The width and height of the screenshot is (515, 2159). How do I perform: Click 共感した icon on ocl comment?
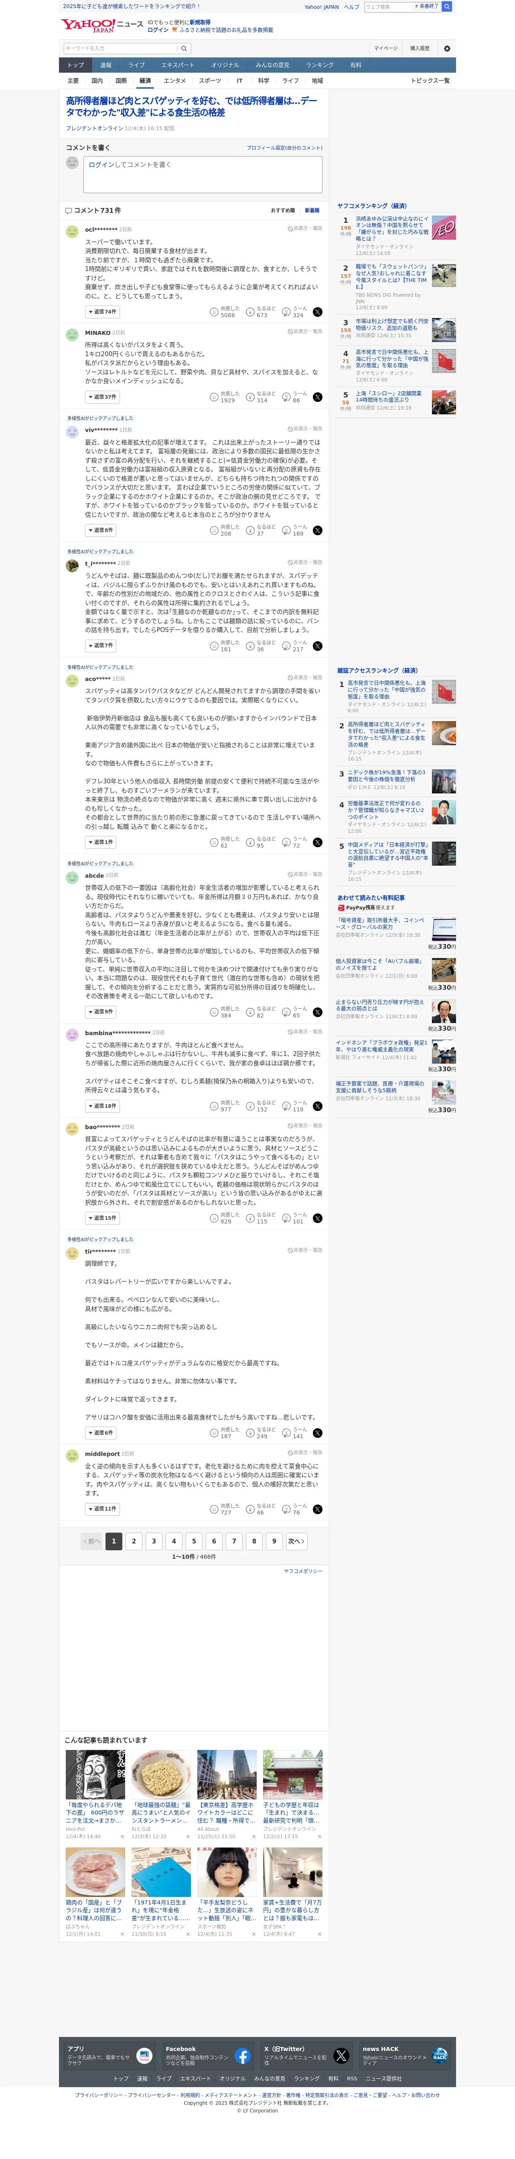click(x=213, y=312)
